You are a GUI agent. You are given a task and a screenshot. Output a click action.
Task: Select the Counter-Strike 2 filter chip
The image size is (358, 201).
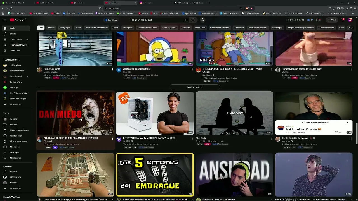tap(169, 28)
